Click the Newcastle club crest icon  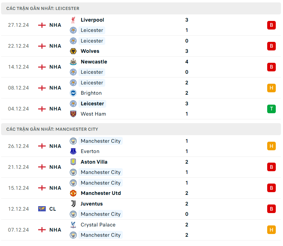pos(73,62)
